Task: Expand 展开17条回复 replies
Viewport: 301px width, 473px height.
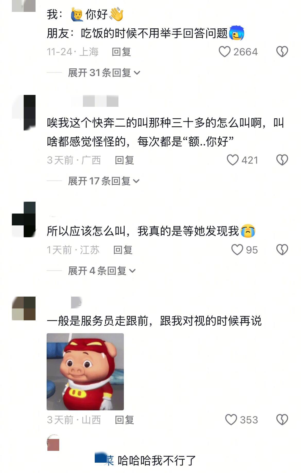Action: tap(104, 181)
